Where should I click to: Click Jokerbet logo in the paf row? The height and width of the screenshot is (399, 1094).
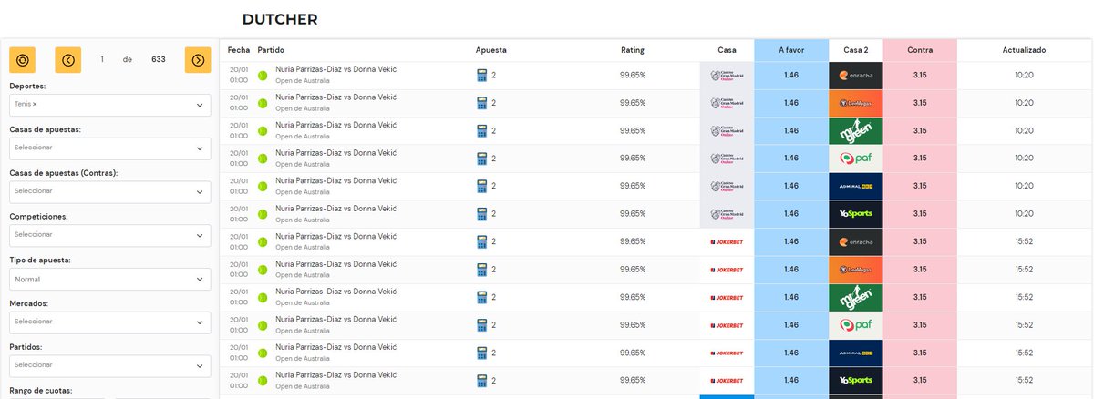pos(728,325)
